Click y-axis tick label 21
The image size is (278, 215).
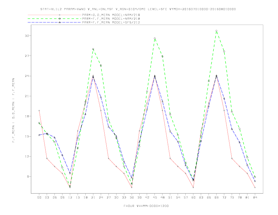(27, 96)
